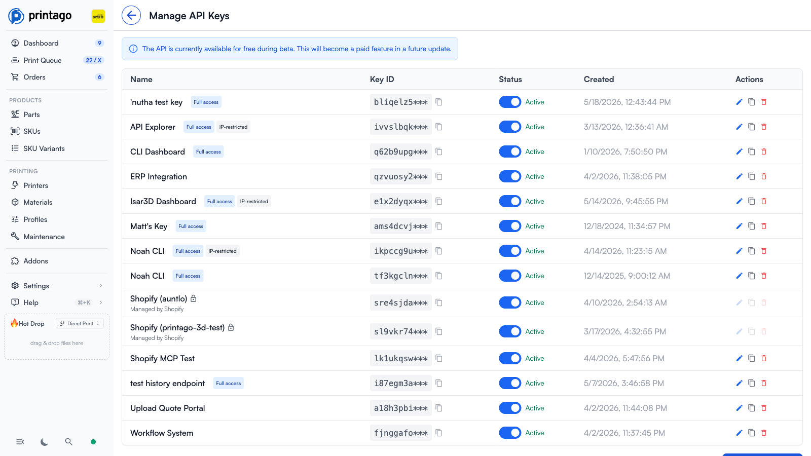The height and width of the screenshot is (456, 811).
Task: Copy the bliqelz5 key ID
Action: pyautogui.click(x=439, y=102)
